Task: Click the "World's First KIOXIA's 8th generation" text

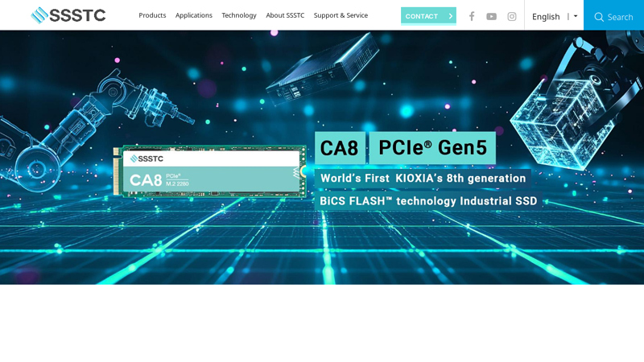Action: pos(423,179)
